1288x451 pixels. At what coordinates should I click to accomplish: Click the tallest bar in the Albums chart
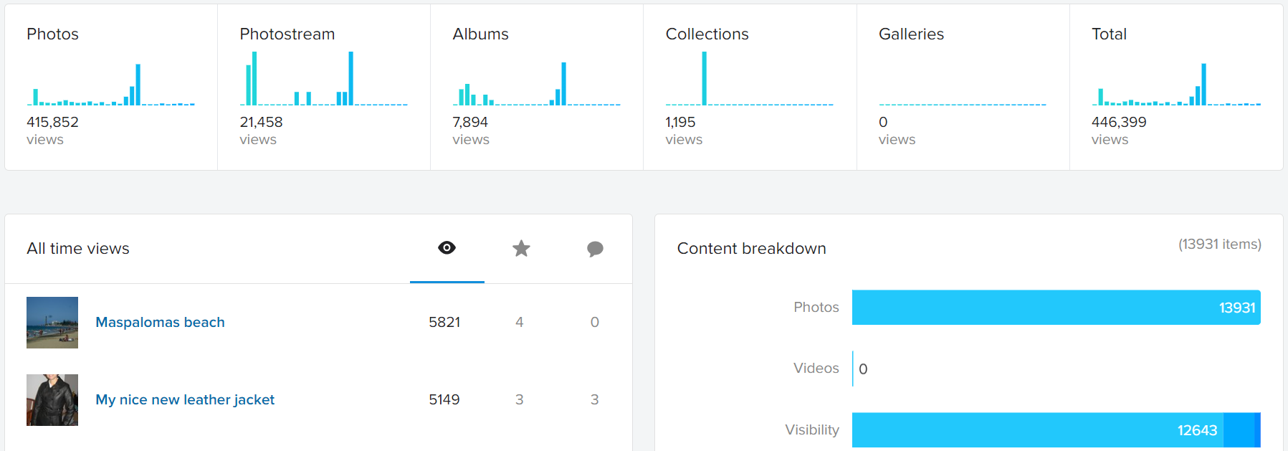[564, 84]
